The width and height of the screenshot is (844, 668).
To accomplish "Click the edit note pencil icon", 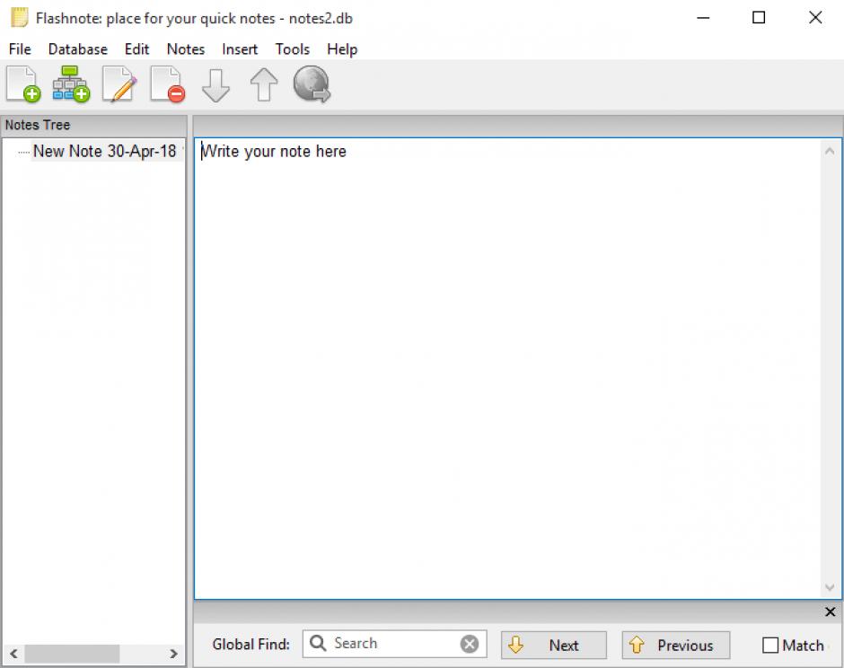I will [119, 84].
